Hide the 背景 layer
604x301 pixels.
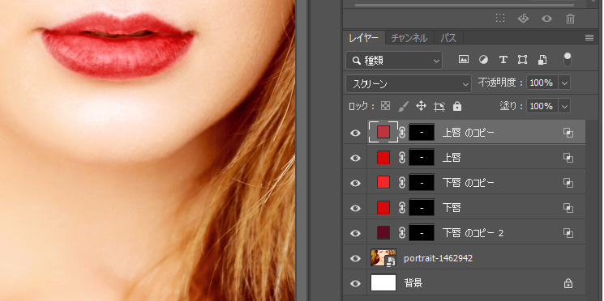tap(355, 284)
